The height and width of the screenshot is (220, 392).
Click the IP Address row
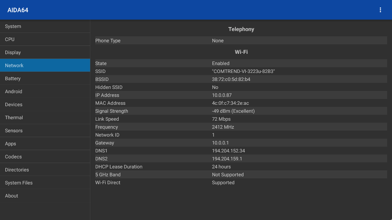tap(241, 95)
